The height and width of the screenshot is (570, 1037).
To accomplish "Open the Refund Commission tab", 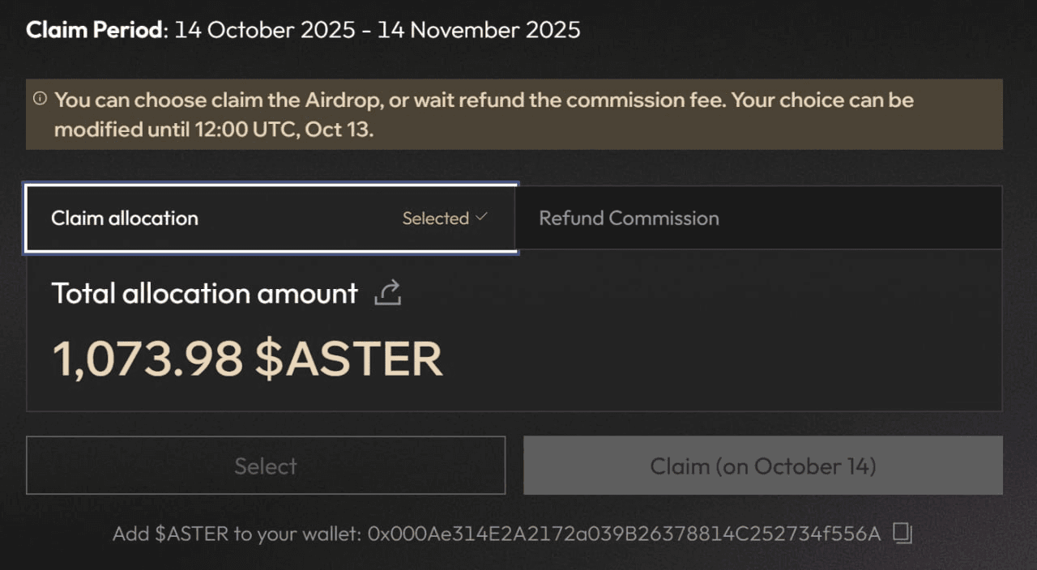I will (x=629, y=219).
